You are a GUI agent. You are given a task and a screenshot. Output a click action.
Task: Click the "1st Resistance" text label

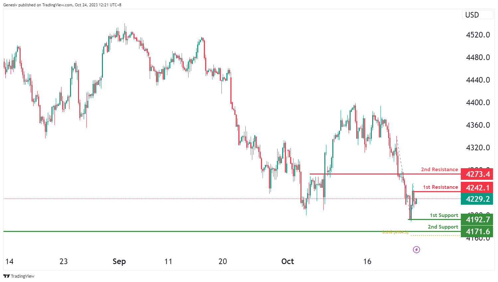[x=440, y=187]
